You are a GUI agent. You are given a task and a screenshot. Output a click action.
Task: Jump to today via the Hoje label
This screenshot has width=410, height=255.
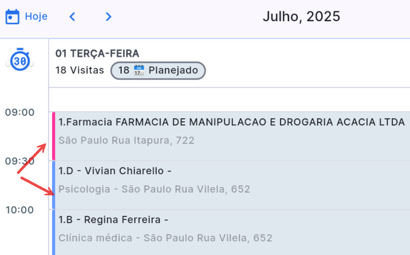pos(36,17)
